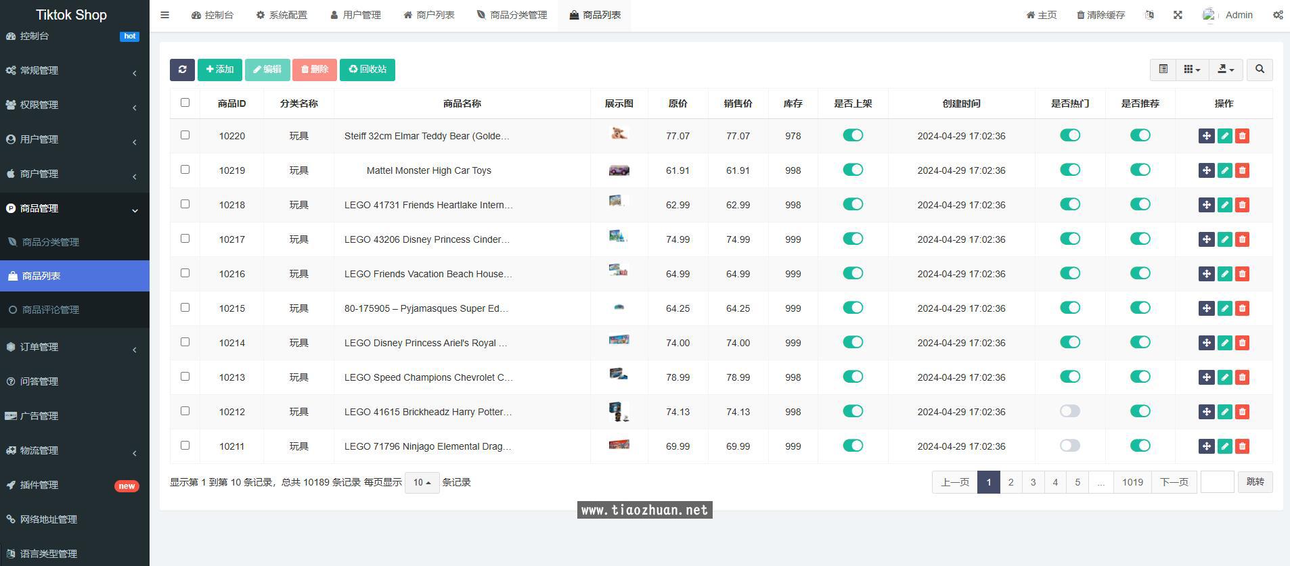This screenshot has height=566, width=1290.
Task: Edit product 10217 using pencil icon
Action: [1224, 239]
